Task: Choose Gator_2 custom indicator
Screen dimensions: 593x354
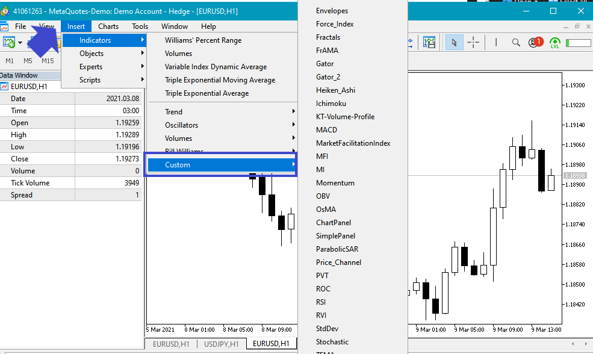Action: [x=328, y=77]
